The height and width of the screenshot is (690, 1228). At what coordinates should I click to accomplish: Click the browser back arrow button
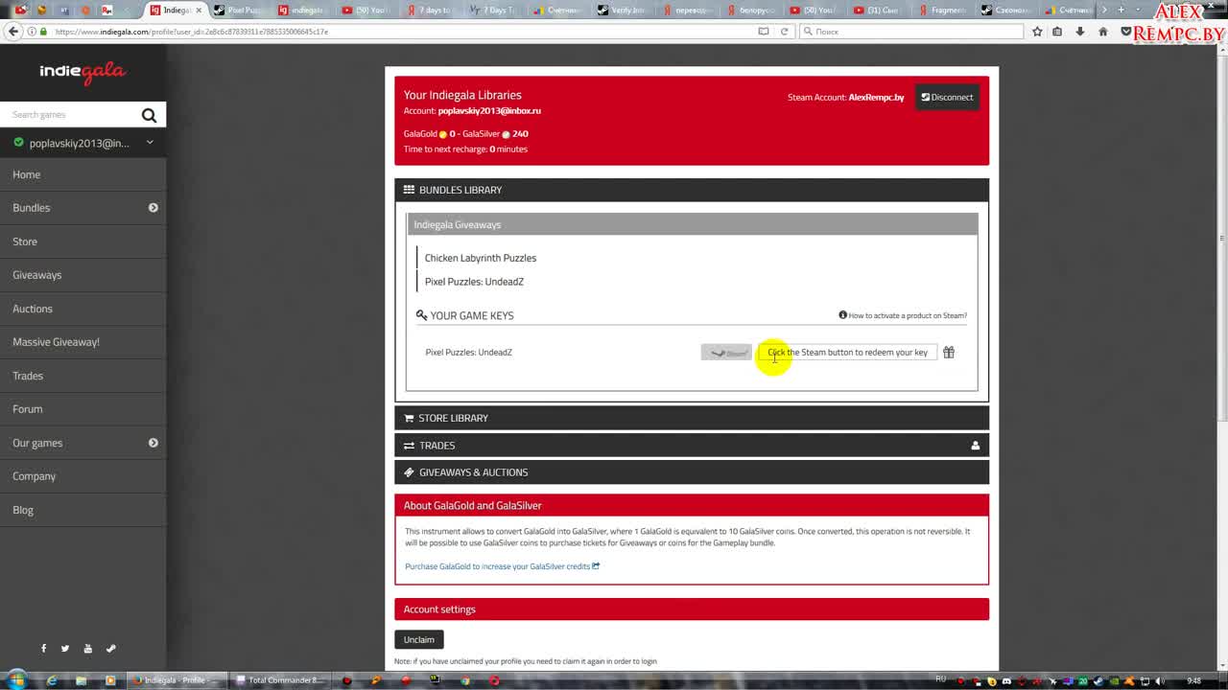12,32
